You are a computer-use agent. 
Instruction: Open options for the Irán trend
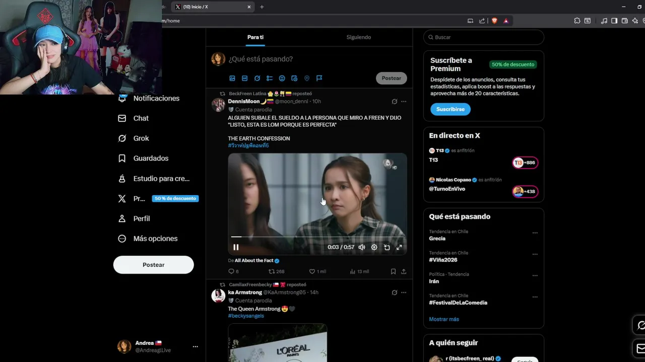[x=535, y=276]
